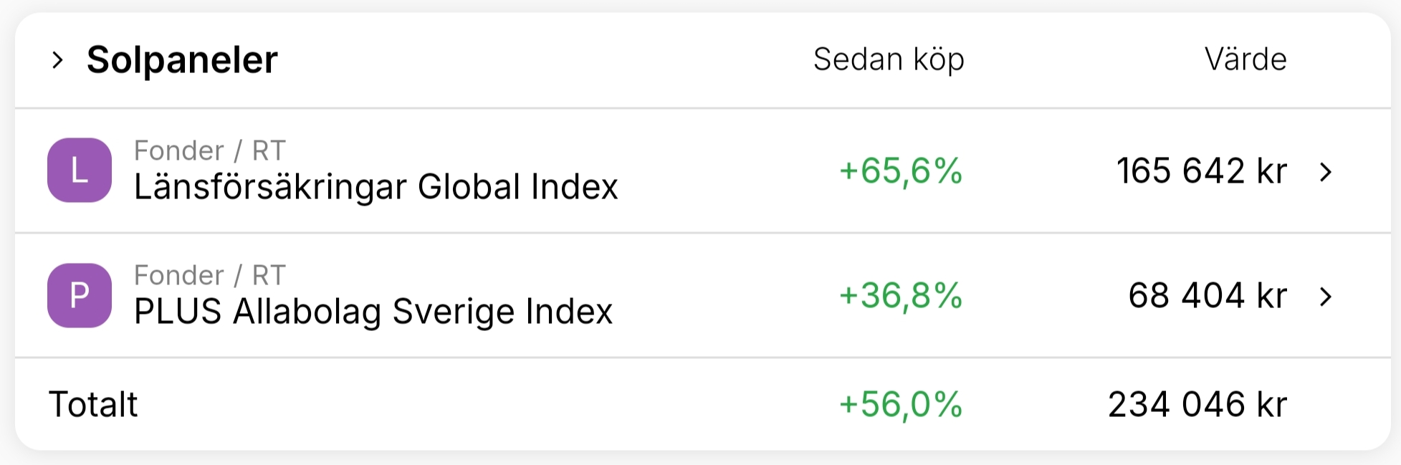Click the +36,8% return figure
Viewport: 1401px width, 465px height.
901,296
